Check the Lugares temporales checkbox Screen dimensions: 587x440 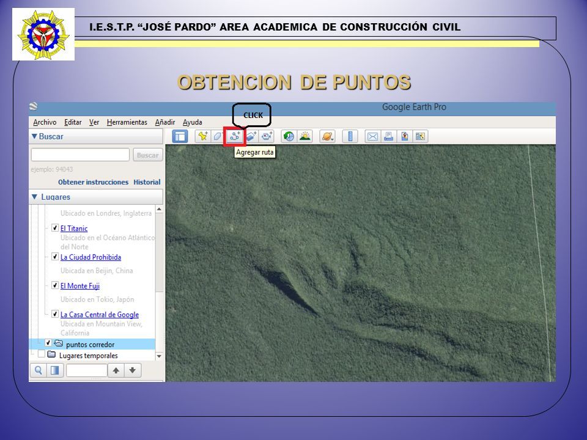click(41, 354)
